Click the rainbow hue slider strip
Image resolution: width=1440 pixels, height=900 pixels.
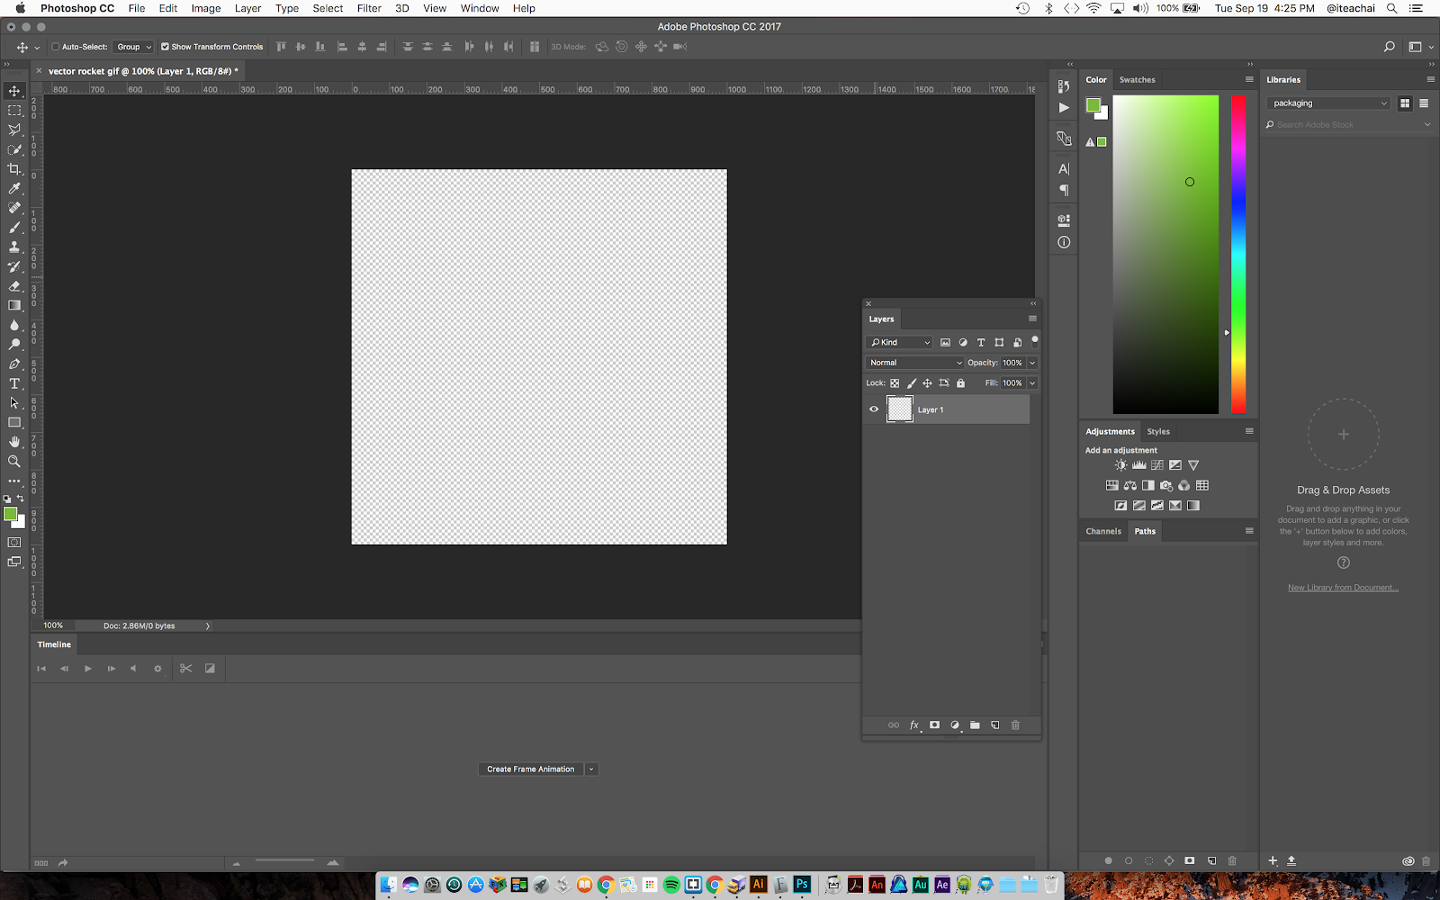coord(1238,254)
